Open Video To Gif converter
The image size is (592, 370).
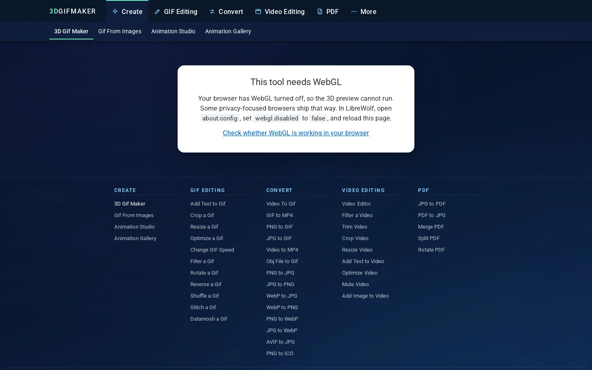[x=281, y=203]
